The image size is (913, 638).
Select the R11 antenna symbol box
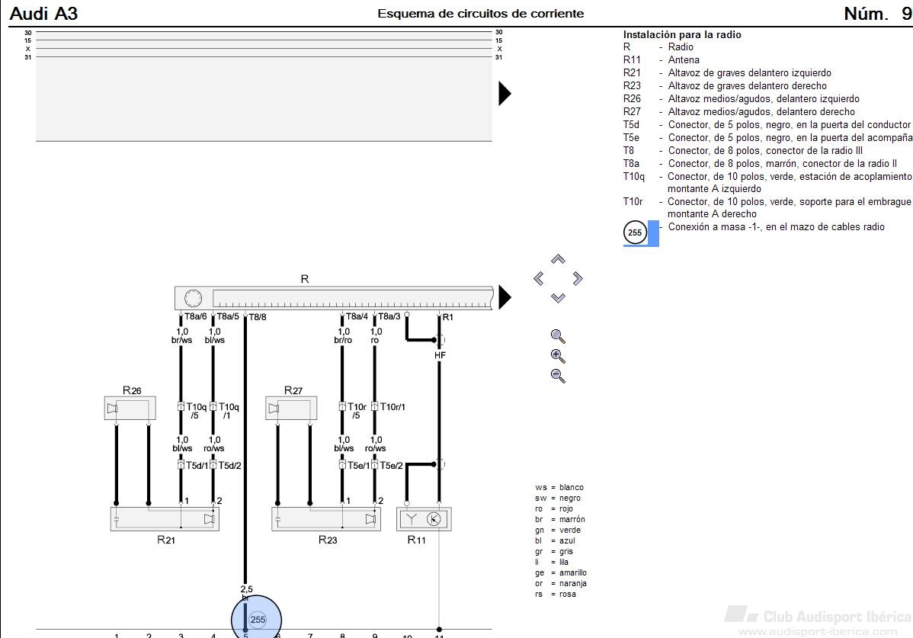[424, 518]
